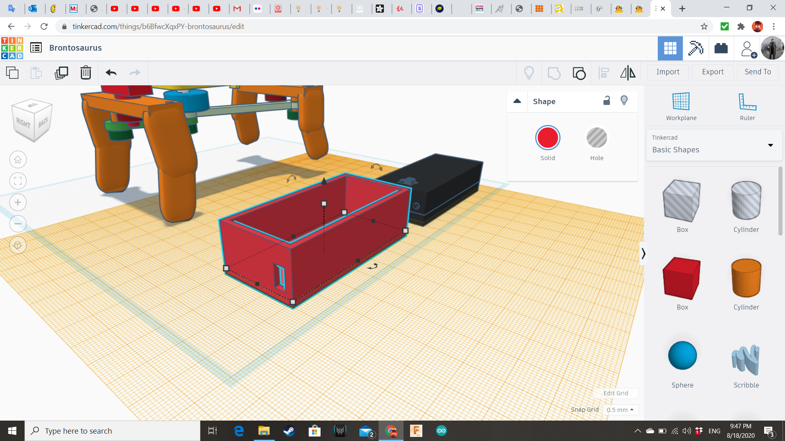Click the Edit Grid button
Image resolution: width=785 pixels, height=441 pixels.
[x=615, y=393]
